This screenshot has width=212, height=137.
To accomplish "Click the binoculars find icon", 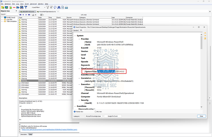I will (59, 7).
